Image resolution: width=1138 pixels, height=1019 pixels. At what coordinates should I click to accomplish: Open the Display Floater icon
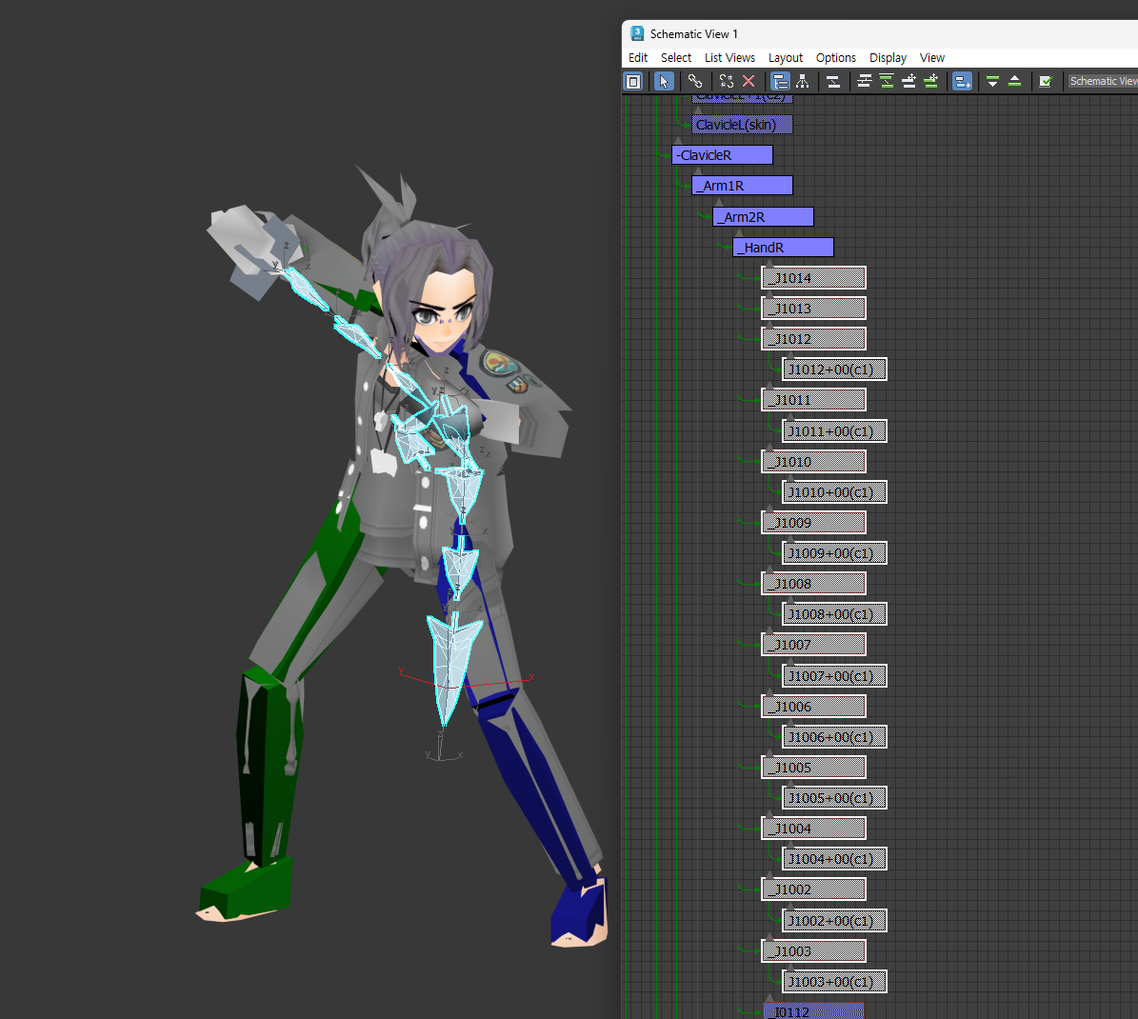point(633,82)
